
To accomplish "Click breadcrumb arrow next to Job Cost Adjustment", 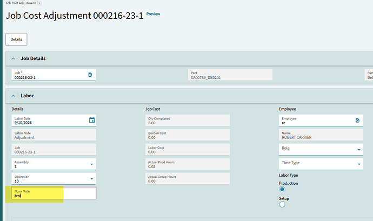I will [x=39, y=3].
